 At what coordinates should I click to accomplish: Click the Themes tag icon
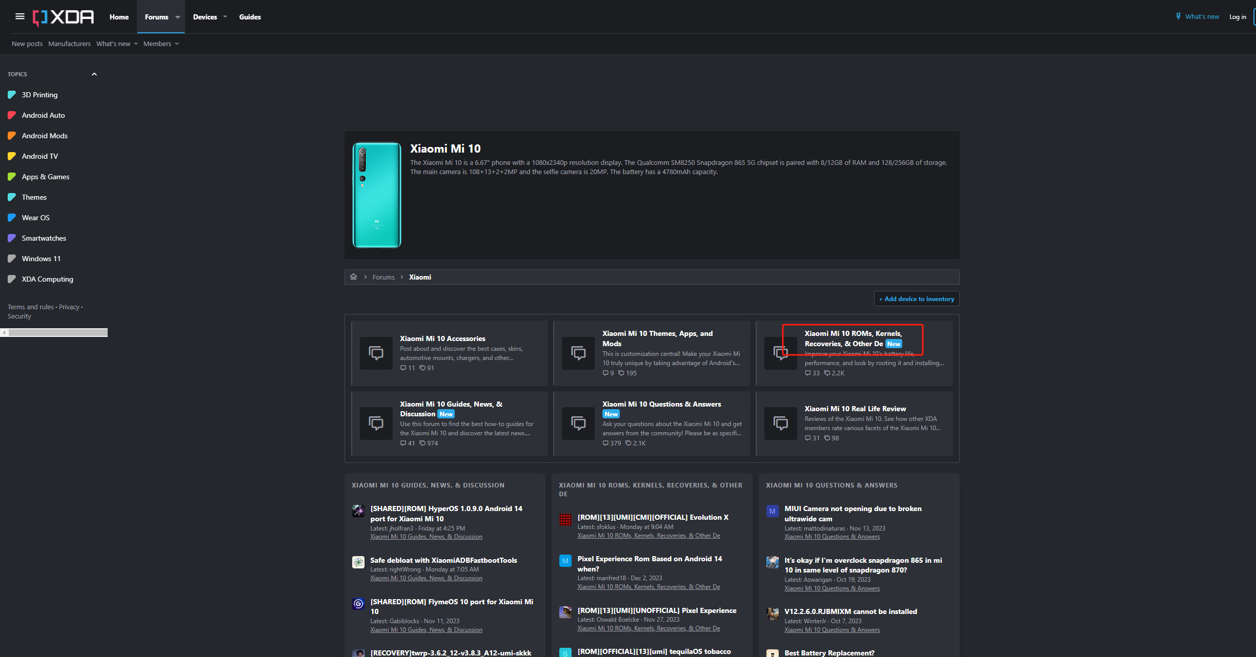(x=12, y=197)
